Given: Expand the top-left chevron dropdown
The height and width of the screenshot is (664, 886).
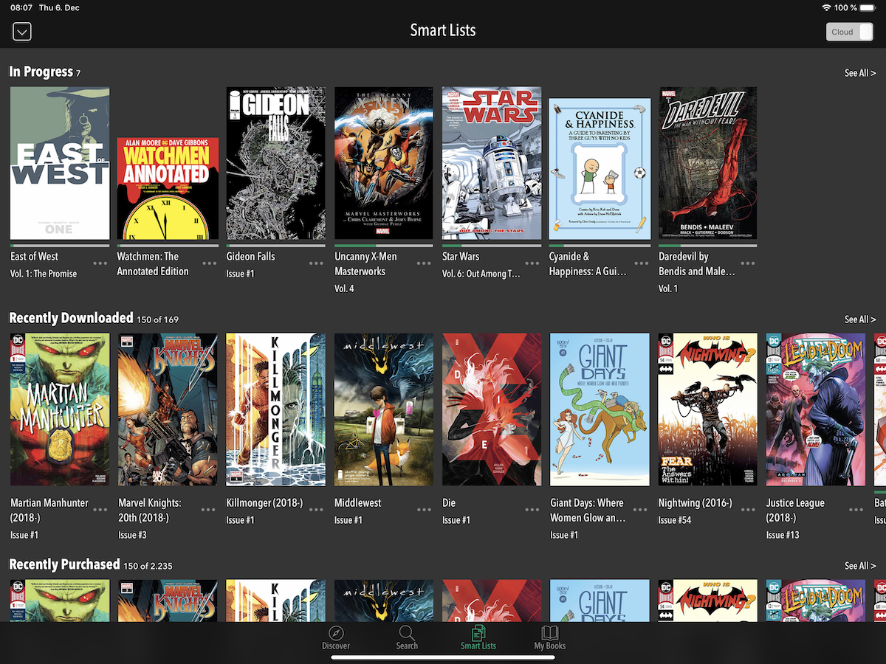Looking at the screenshot, I should (x=22, y=32).
